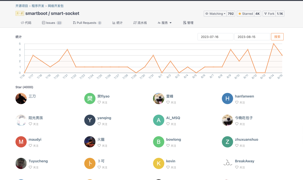Click the watchers count 792
303x180 pixels.
tap(231, 14)
